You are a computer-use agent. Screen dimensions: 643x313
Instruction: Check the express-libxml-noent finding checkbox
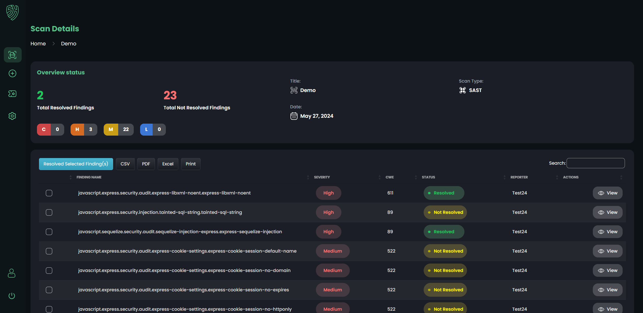point(49,193)
